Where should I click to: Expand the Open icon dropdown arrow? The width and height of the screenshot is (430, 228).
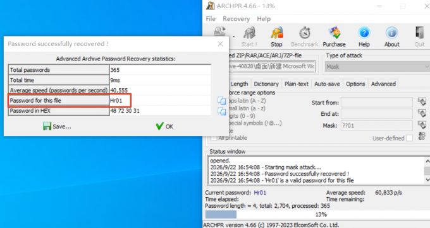[x=233, y=37]
